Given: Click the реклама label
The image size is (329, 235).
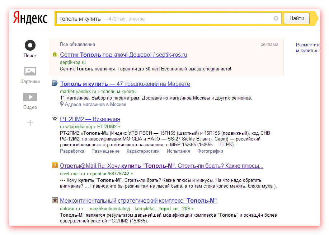Looking at the screenshot, I should pos(269,44).
